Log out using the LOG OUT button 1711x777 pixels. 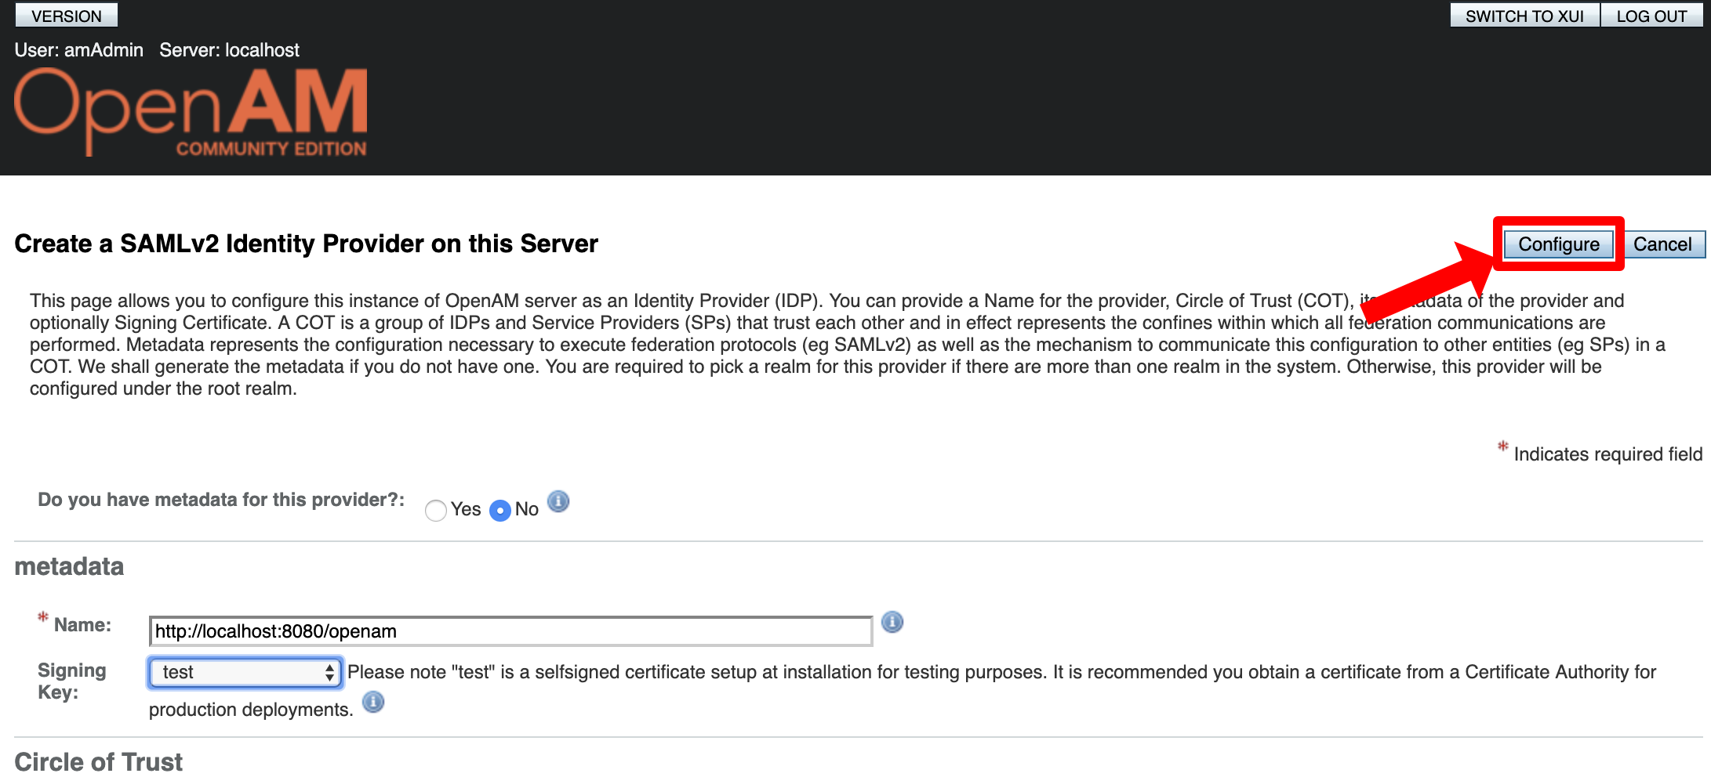1651,16
